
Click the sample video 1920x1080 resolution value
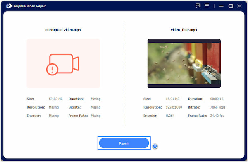coord(174,107)
